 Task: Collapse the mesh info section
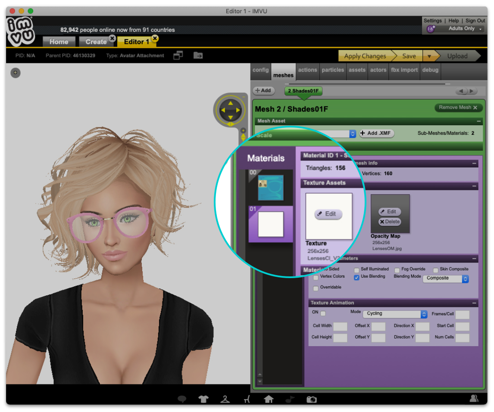click(x=474, y=163)
